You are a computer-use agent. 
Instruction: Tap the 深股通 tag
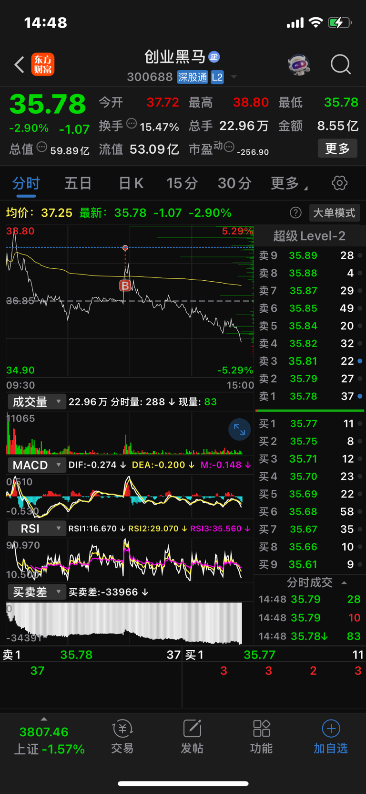pyautogui.click(x=193, y=77)
